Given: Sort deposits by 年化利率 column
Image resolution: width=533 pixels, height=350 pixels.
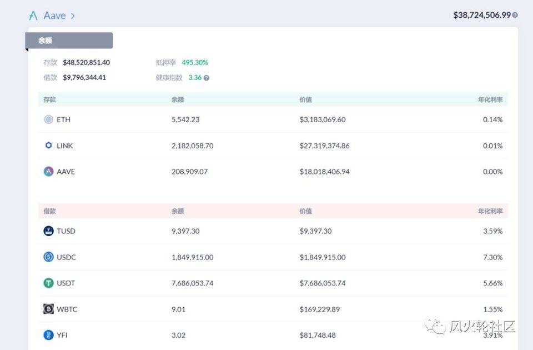Looking at the screenshot, I should (x=490, y=100).
